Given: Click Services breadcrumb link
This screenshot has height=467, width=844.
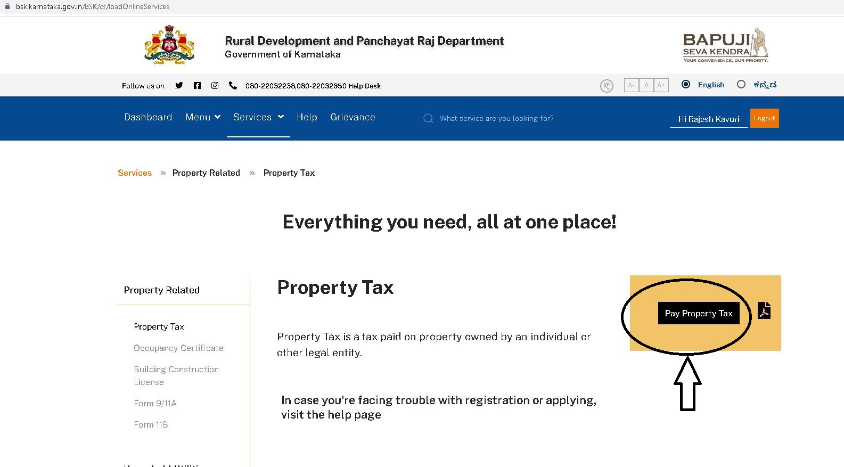Looking at the screenshot, I should click(x=135, y=173).
